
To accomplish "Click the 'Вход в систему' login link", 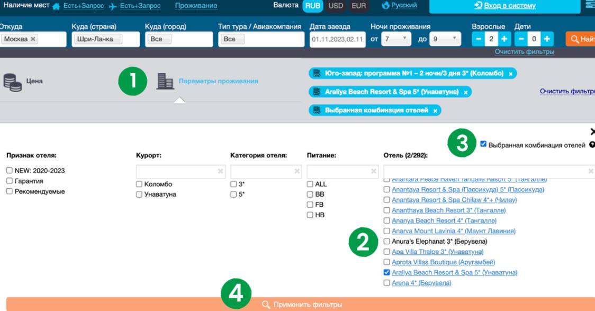I will coord(504,6).
